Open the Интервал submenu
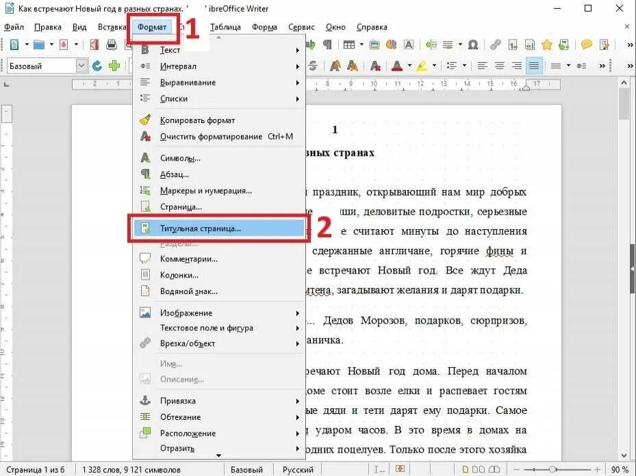 [219, 66]
